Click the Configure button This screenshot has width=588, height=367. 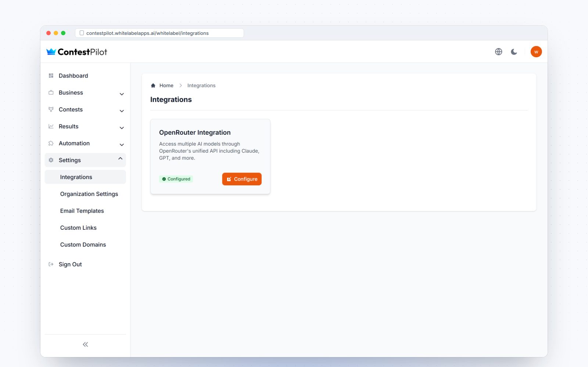(x=242, y=179)
